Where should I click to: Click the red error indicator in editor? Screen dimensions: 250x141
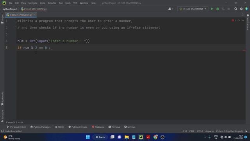(x=234, y=20)
